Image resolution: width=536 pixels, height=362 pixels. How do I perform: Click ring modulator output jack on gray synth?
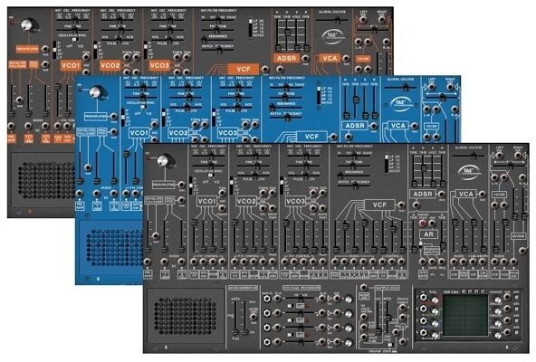[181, 200]
